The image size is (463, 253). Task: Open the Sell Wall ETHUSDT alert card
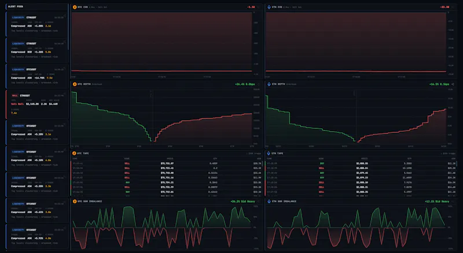(37, 105)
